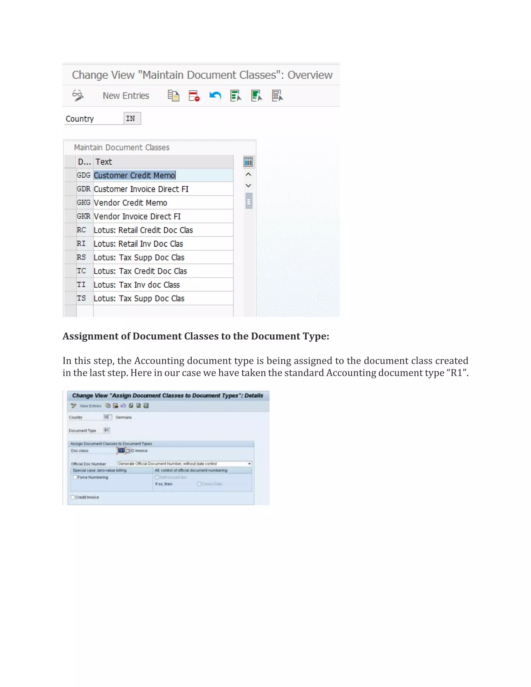The width and height of the screenshot is (531, 687).
Task: Select the Lotus: Tax Inv doc Class cell
Action: (163, 285)
